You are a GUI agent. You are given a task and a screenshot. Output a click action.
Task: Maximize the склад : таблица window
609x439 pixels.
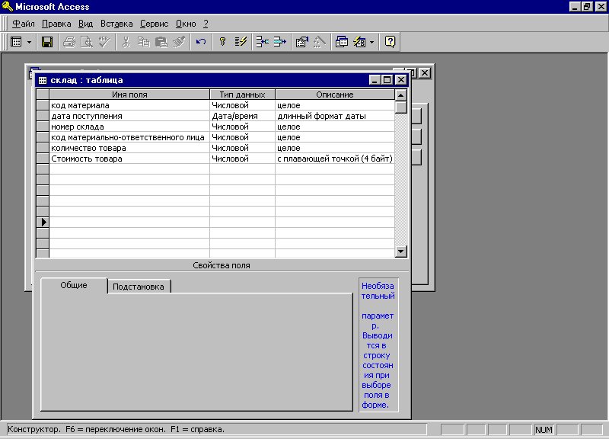(387, 80)
